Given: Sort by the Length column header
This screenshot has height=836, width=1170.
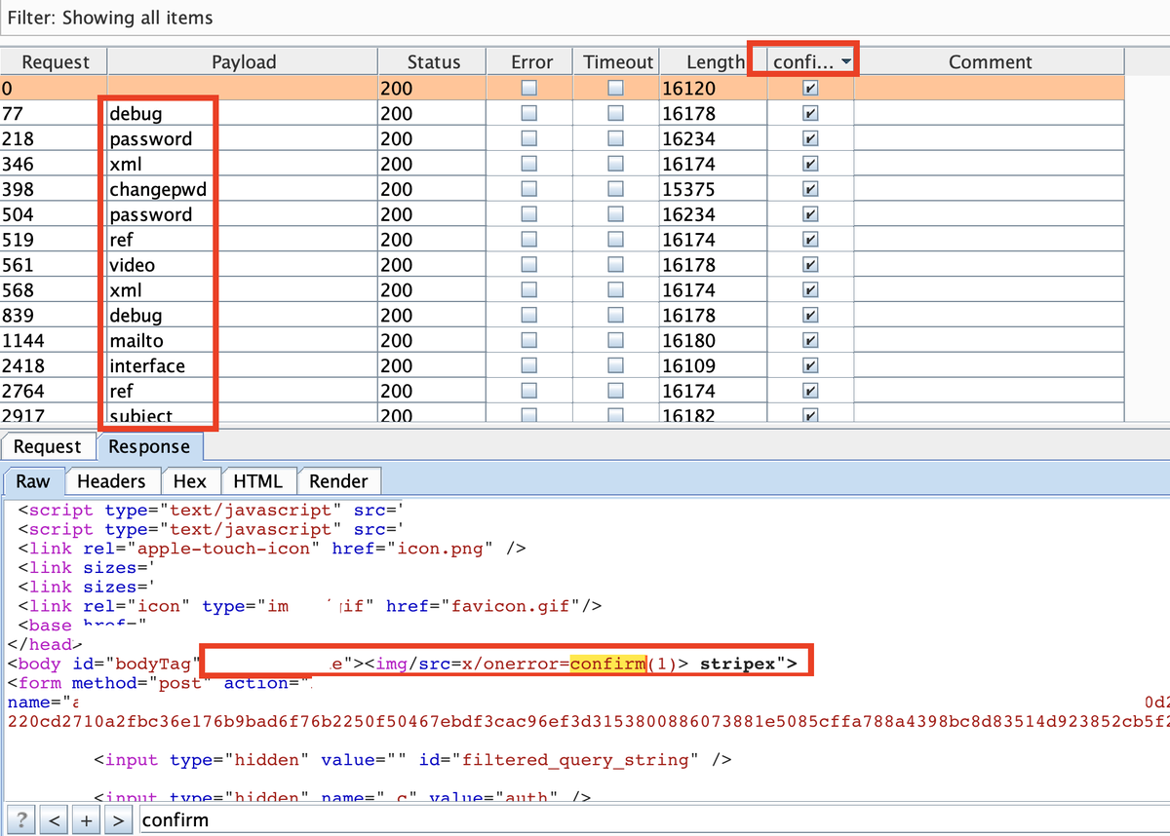Looking at the screenshot, I should 715,61.
